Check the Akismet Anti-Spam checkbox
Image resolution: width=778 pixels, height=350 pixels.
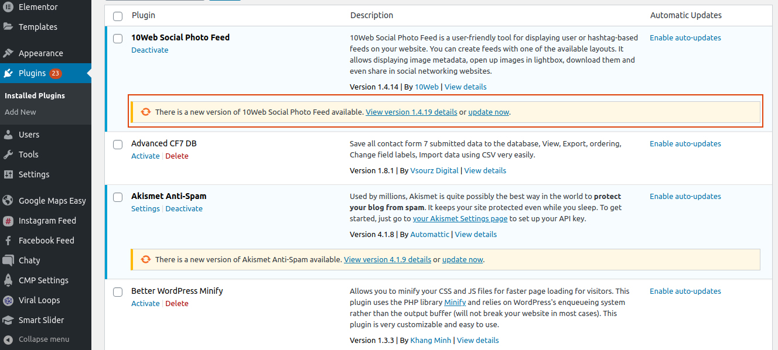(x=118, y=197)
